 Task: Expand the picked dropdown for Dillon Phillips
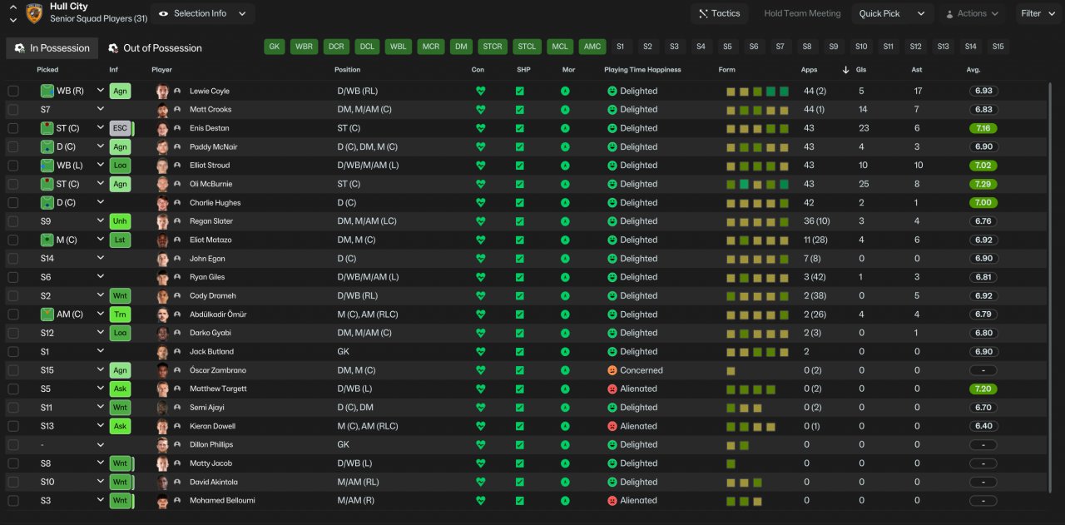[x=101, y=445]
